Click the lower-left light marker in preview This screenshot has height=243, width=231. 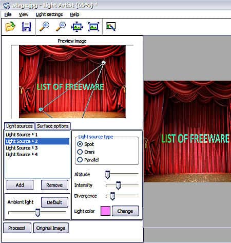(x=41, y=109)
